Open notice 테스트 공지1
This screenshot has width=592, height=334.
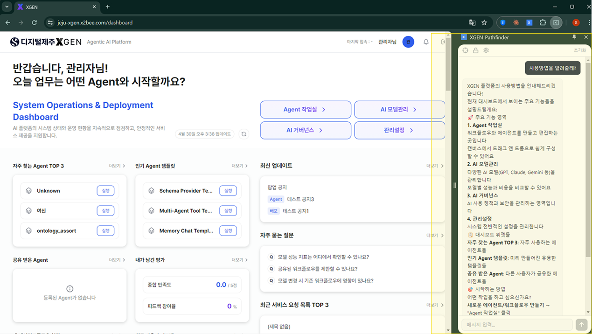coord(296,211)
